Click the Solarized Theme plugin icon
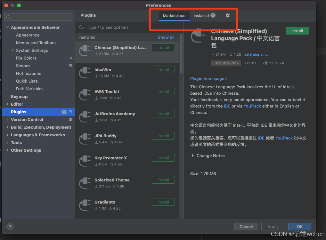 click(x=85, y=183)
